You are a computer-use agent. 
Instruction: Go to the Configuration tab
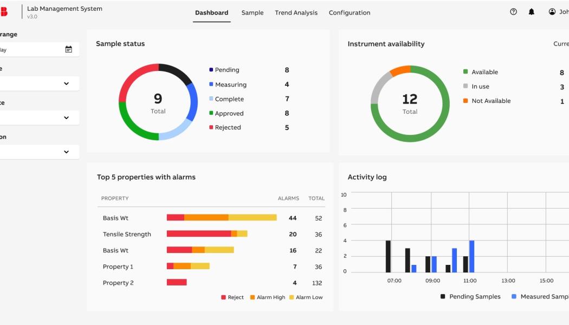350,12
